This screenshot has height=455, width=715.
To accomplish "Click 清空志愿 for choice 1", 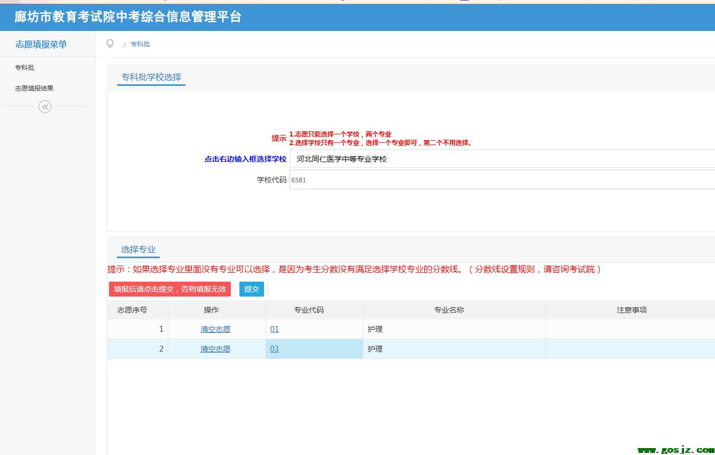I will 215,330.
